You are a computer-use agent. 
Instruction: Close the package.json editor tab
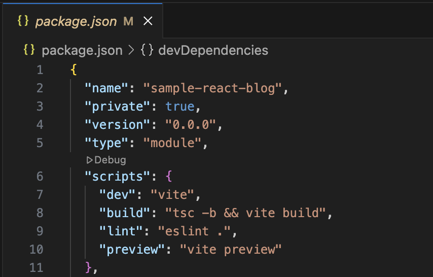click(148, 21)
